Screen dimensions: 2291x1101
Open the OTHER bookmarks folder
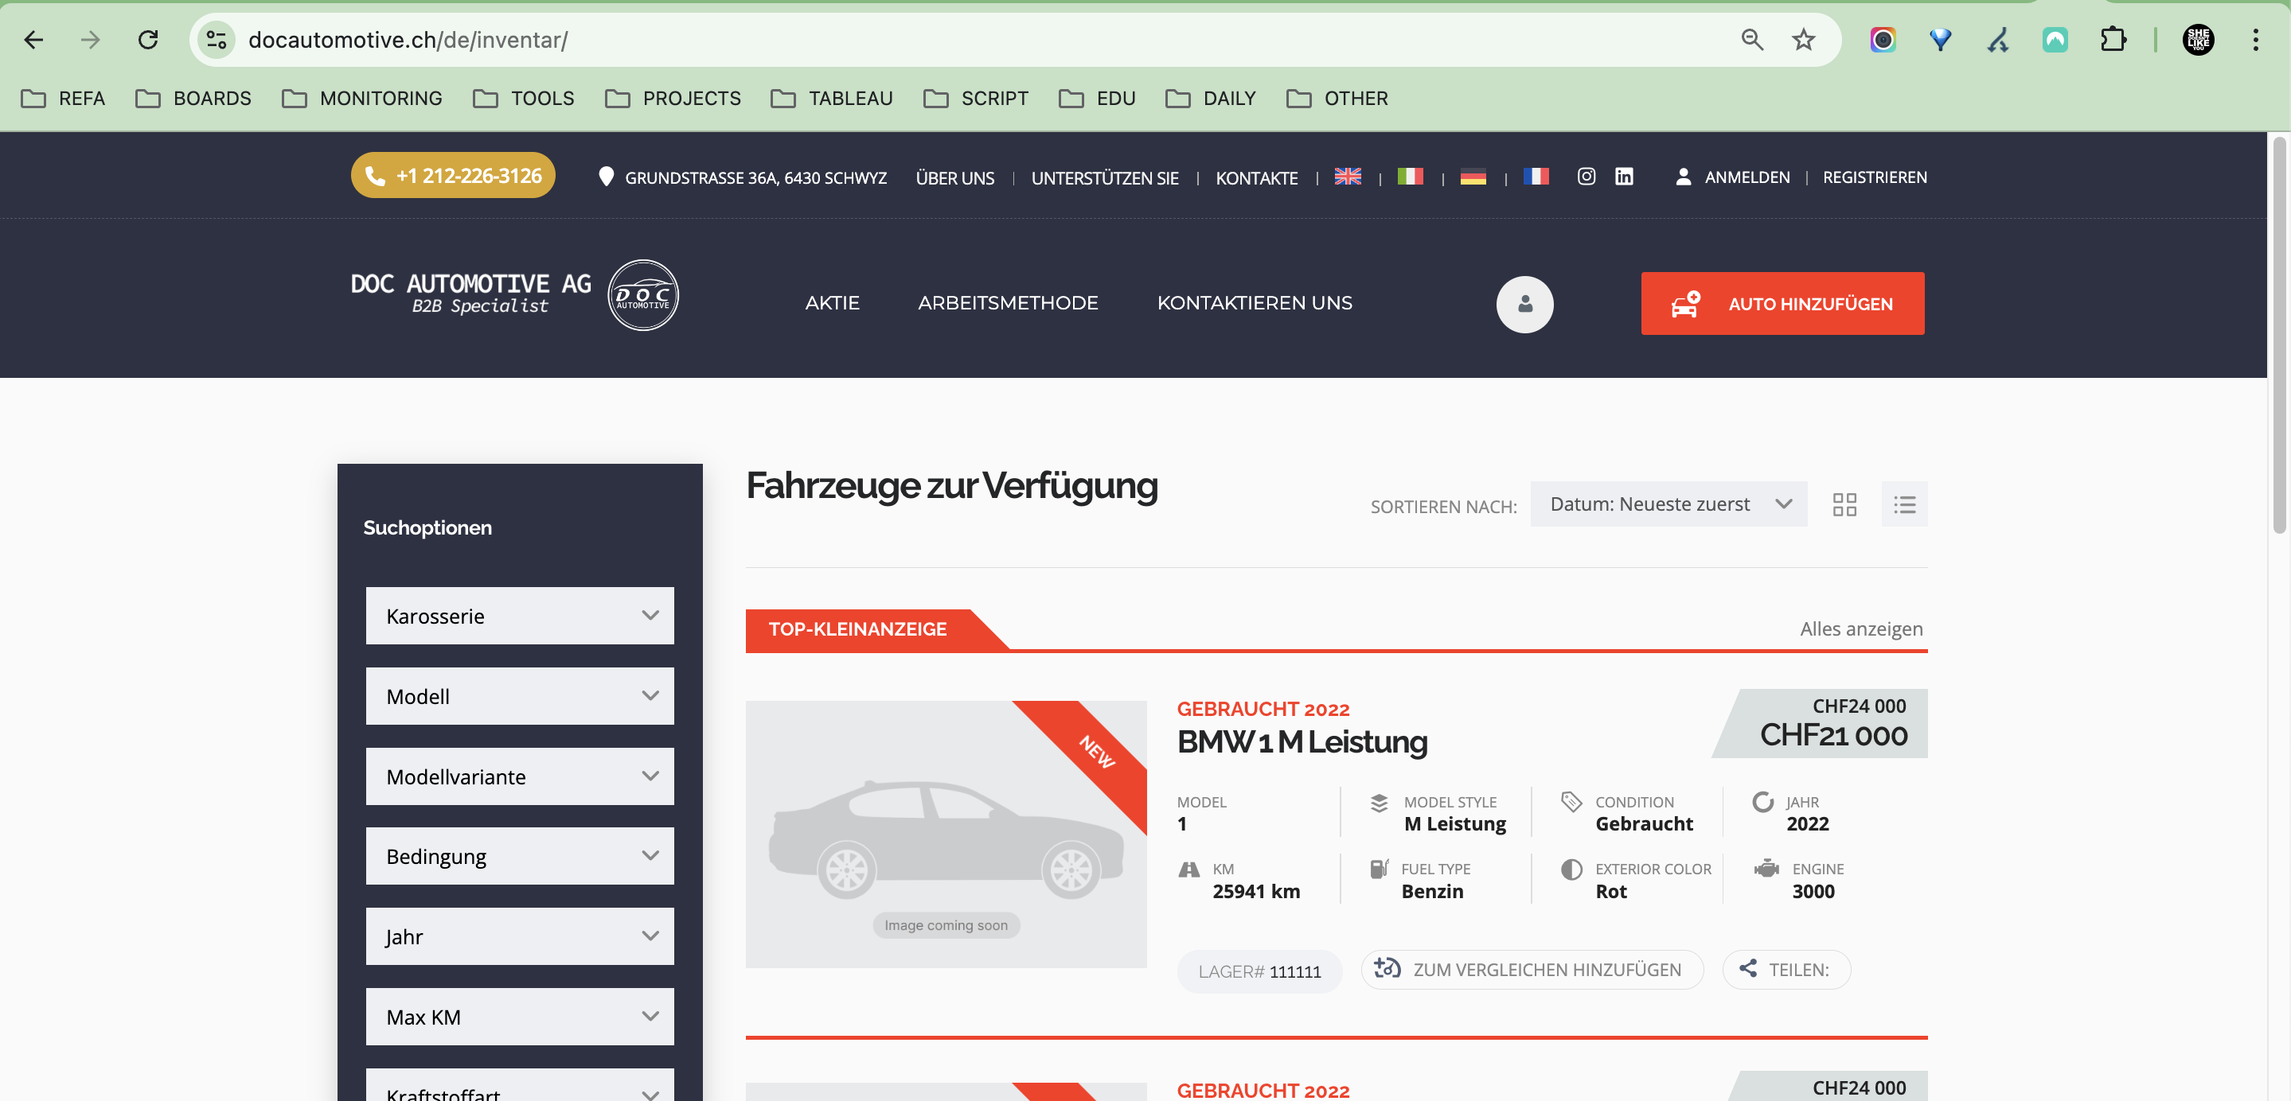point(1337,99)
